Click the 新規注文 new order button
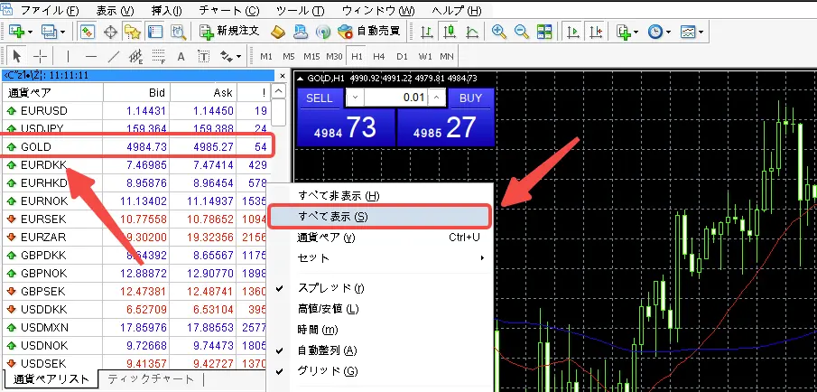817x392 pixels. click(x=230, y=32)
